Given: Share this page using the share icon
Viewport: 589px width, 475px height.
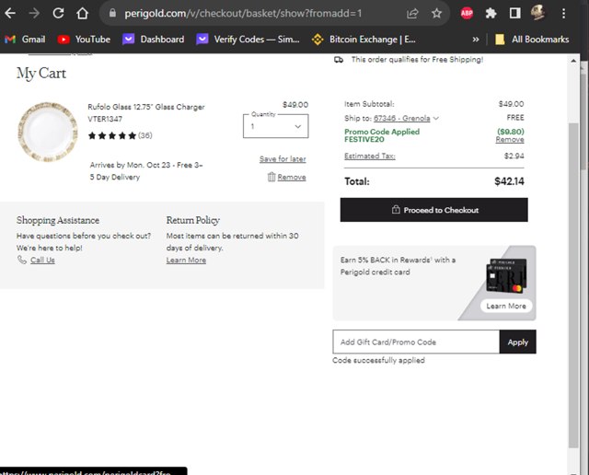Looking at the screenshot, I should (412, 14).
